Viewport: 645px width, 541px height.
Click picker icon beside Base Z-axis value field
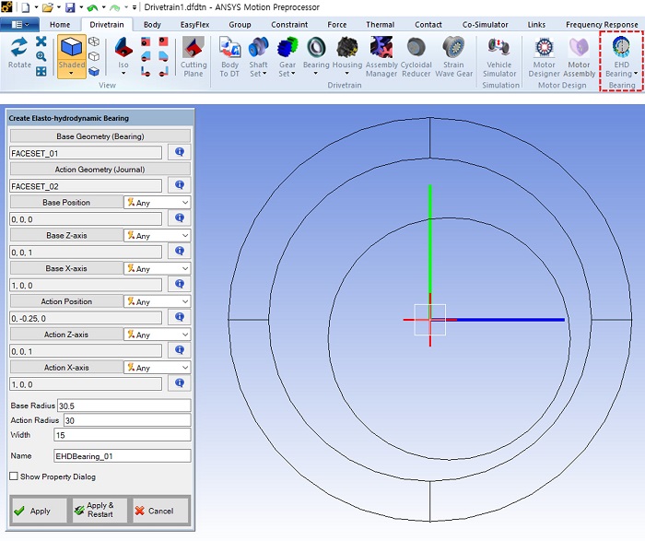180,251
